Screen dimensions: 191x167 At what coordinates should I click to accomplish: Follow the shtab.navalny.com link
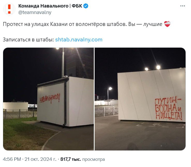79,40
